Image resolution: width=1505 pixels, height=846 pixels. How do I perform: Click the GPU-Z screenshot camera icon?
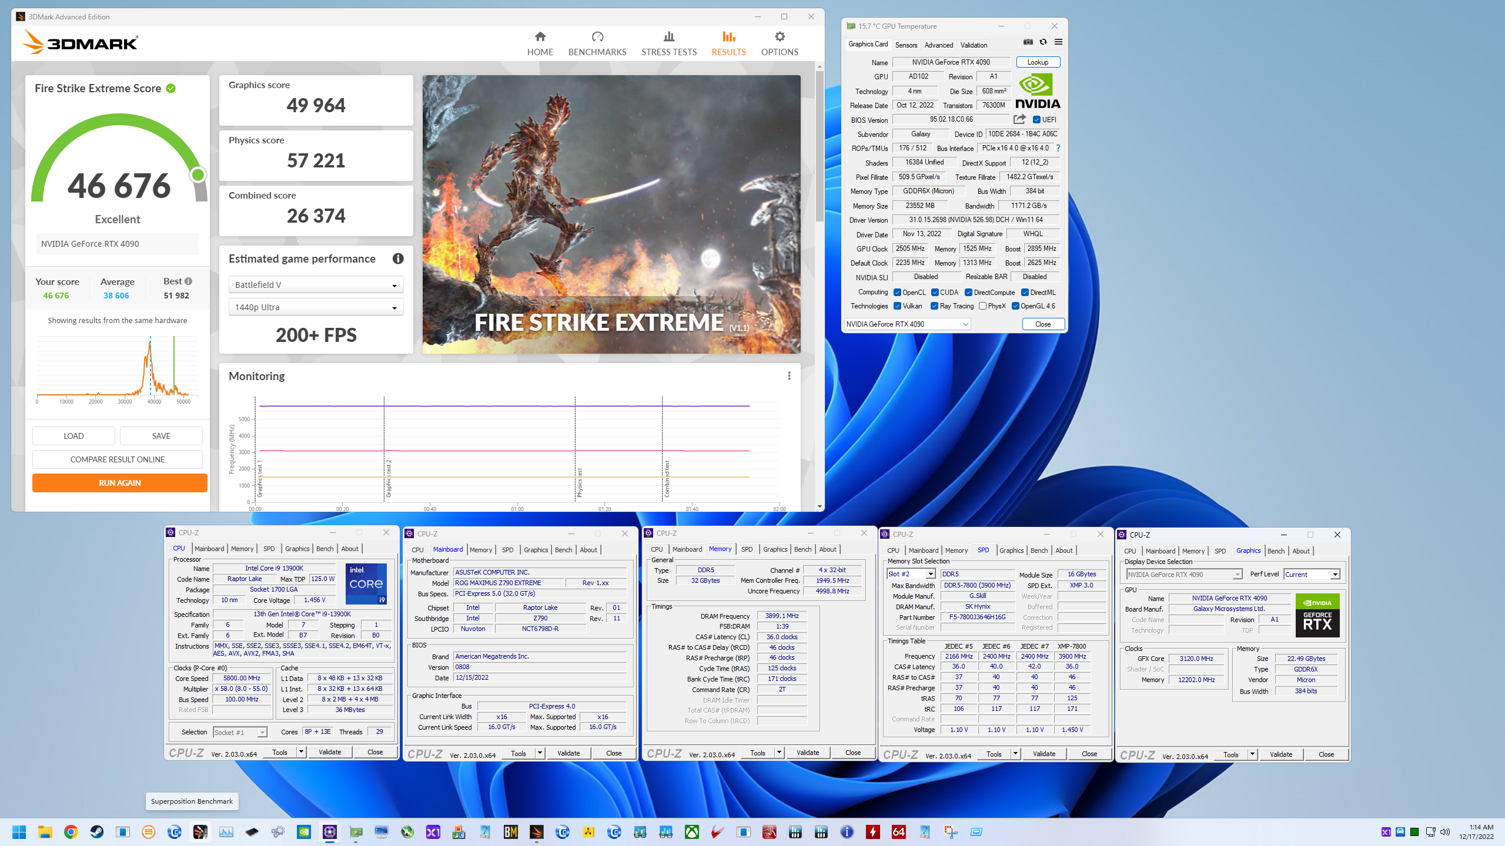tap(1028, 42)
